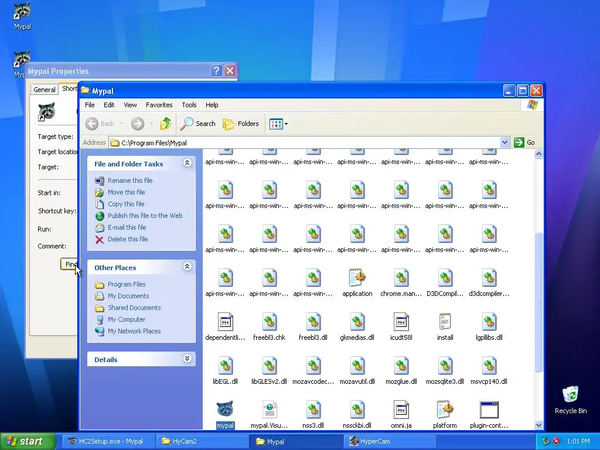This screenshot has height=450, width=600.
Task: Click Publish this file to the Web
Action: [x=145, y=216]
